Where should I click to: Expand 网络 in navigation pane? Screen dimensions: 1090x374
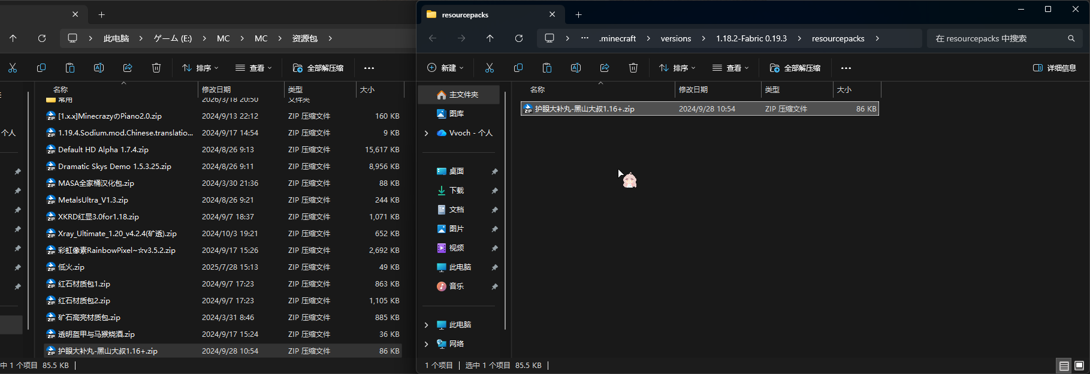pyautogui.click(x=426, y=344)
